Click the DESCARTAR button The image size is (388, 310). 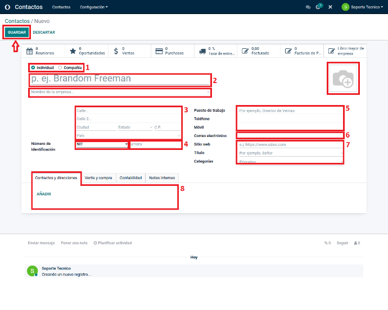point(44,33)
